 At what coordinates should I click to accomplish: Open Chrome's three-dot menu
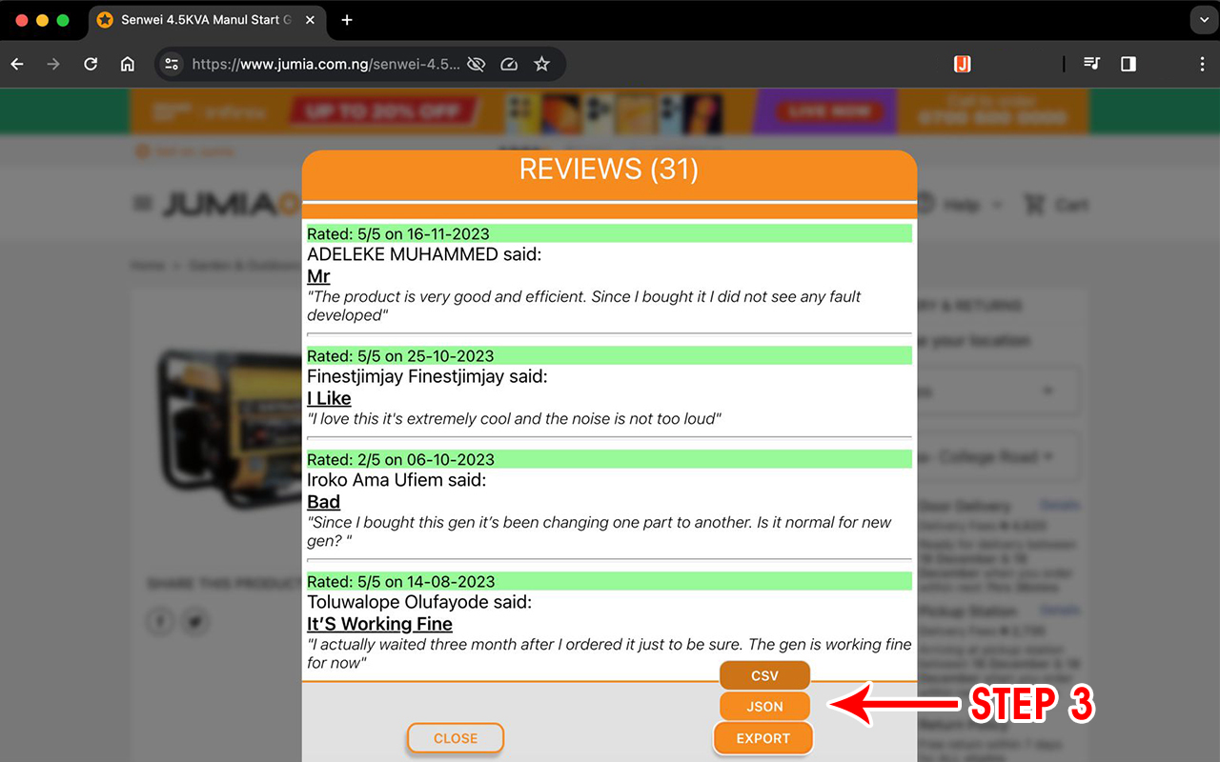pos(1204,64)
